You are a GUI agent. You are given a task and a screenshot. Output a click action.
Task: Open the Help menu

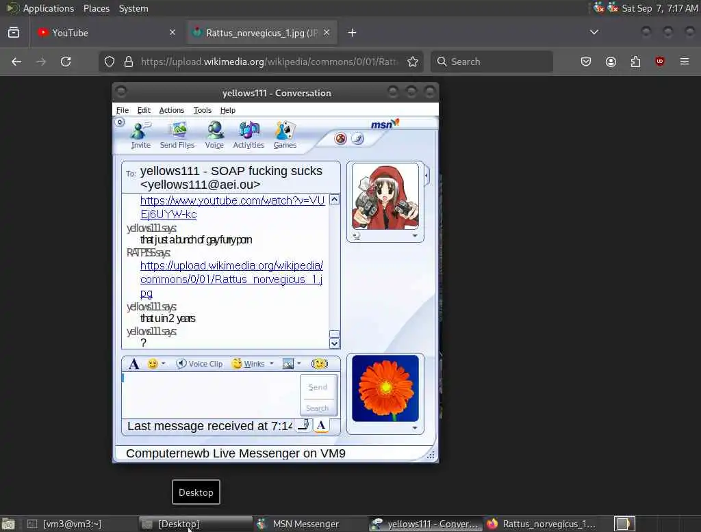coord(227,110)
